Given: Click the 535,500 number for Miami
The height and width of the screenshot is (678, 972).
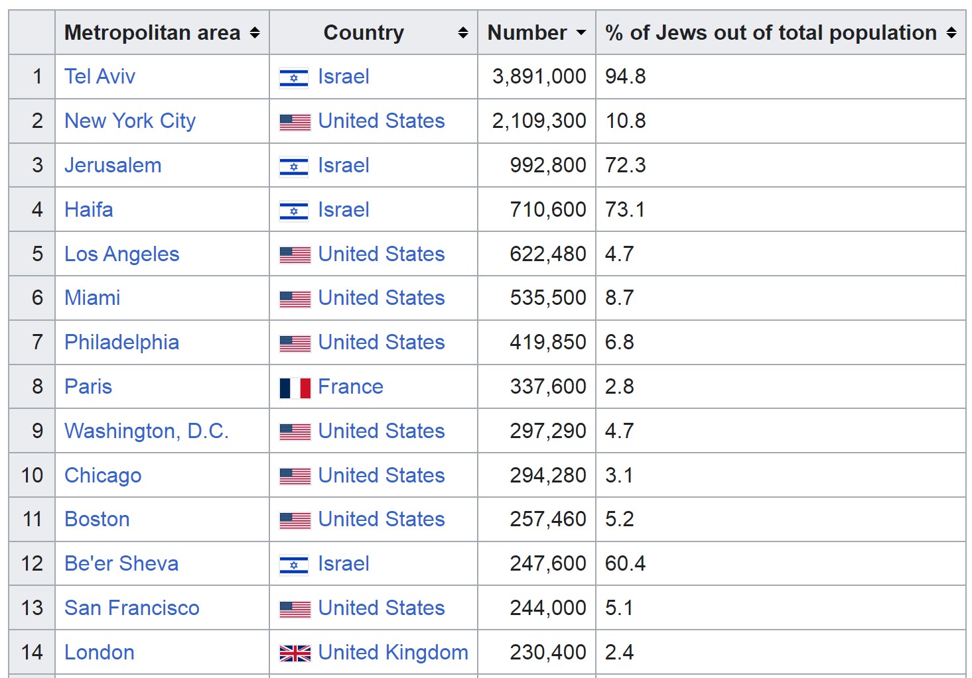Looking at the screenshot, I should pos(548,298).
